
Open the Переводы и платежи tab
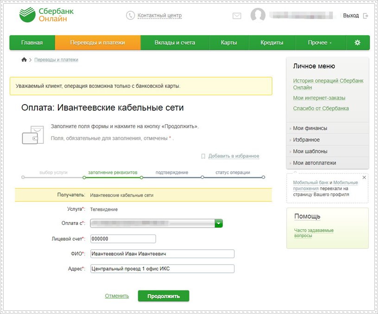pos(98,43)
